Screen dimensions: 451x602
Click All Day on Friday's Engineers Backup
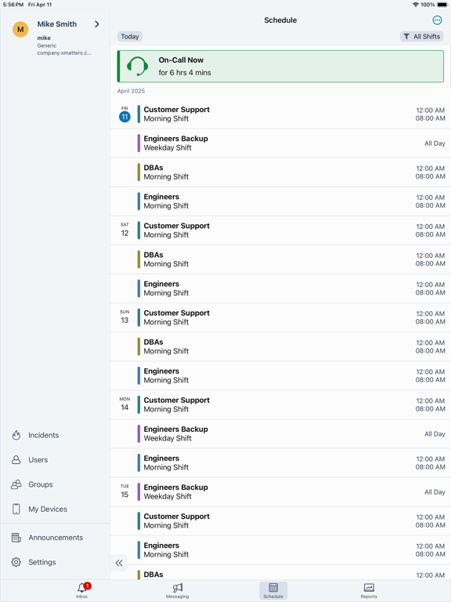click(435, 143)
